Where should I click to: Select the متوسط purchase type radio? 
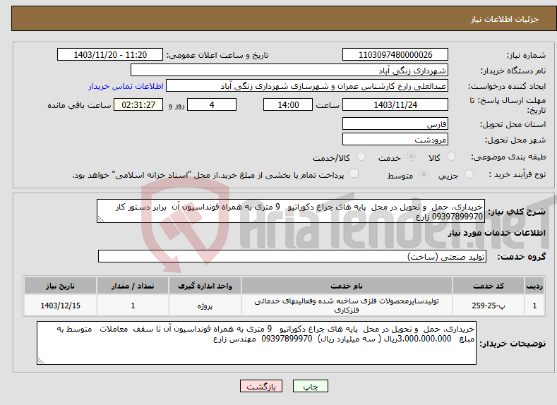coord(424,174)
